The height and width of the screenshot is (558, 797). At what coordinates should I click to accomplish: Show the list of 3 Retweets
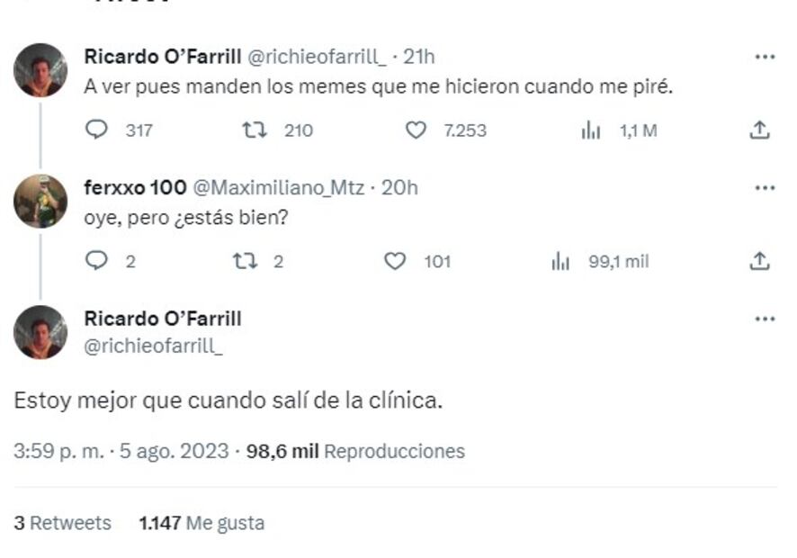(63, 523)
